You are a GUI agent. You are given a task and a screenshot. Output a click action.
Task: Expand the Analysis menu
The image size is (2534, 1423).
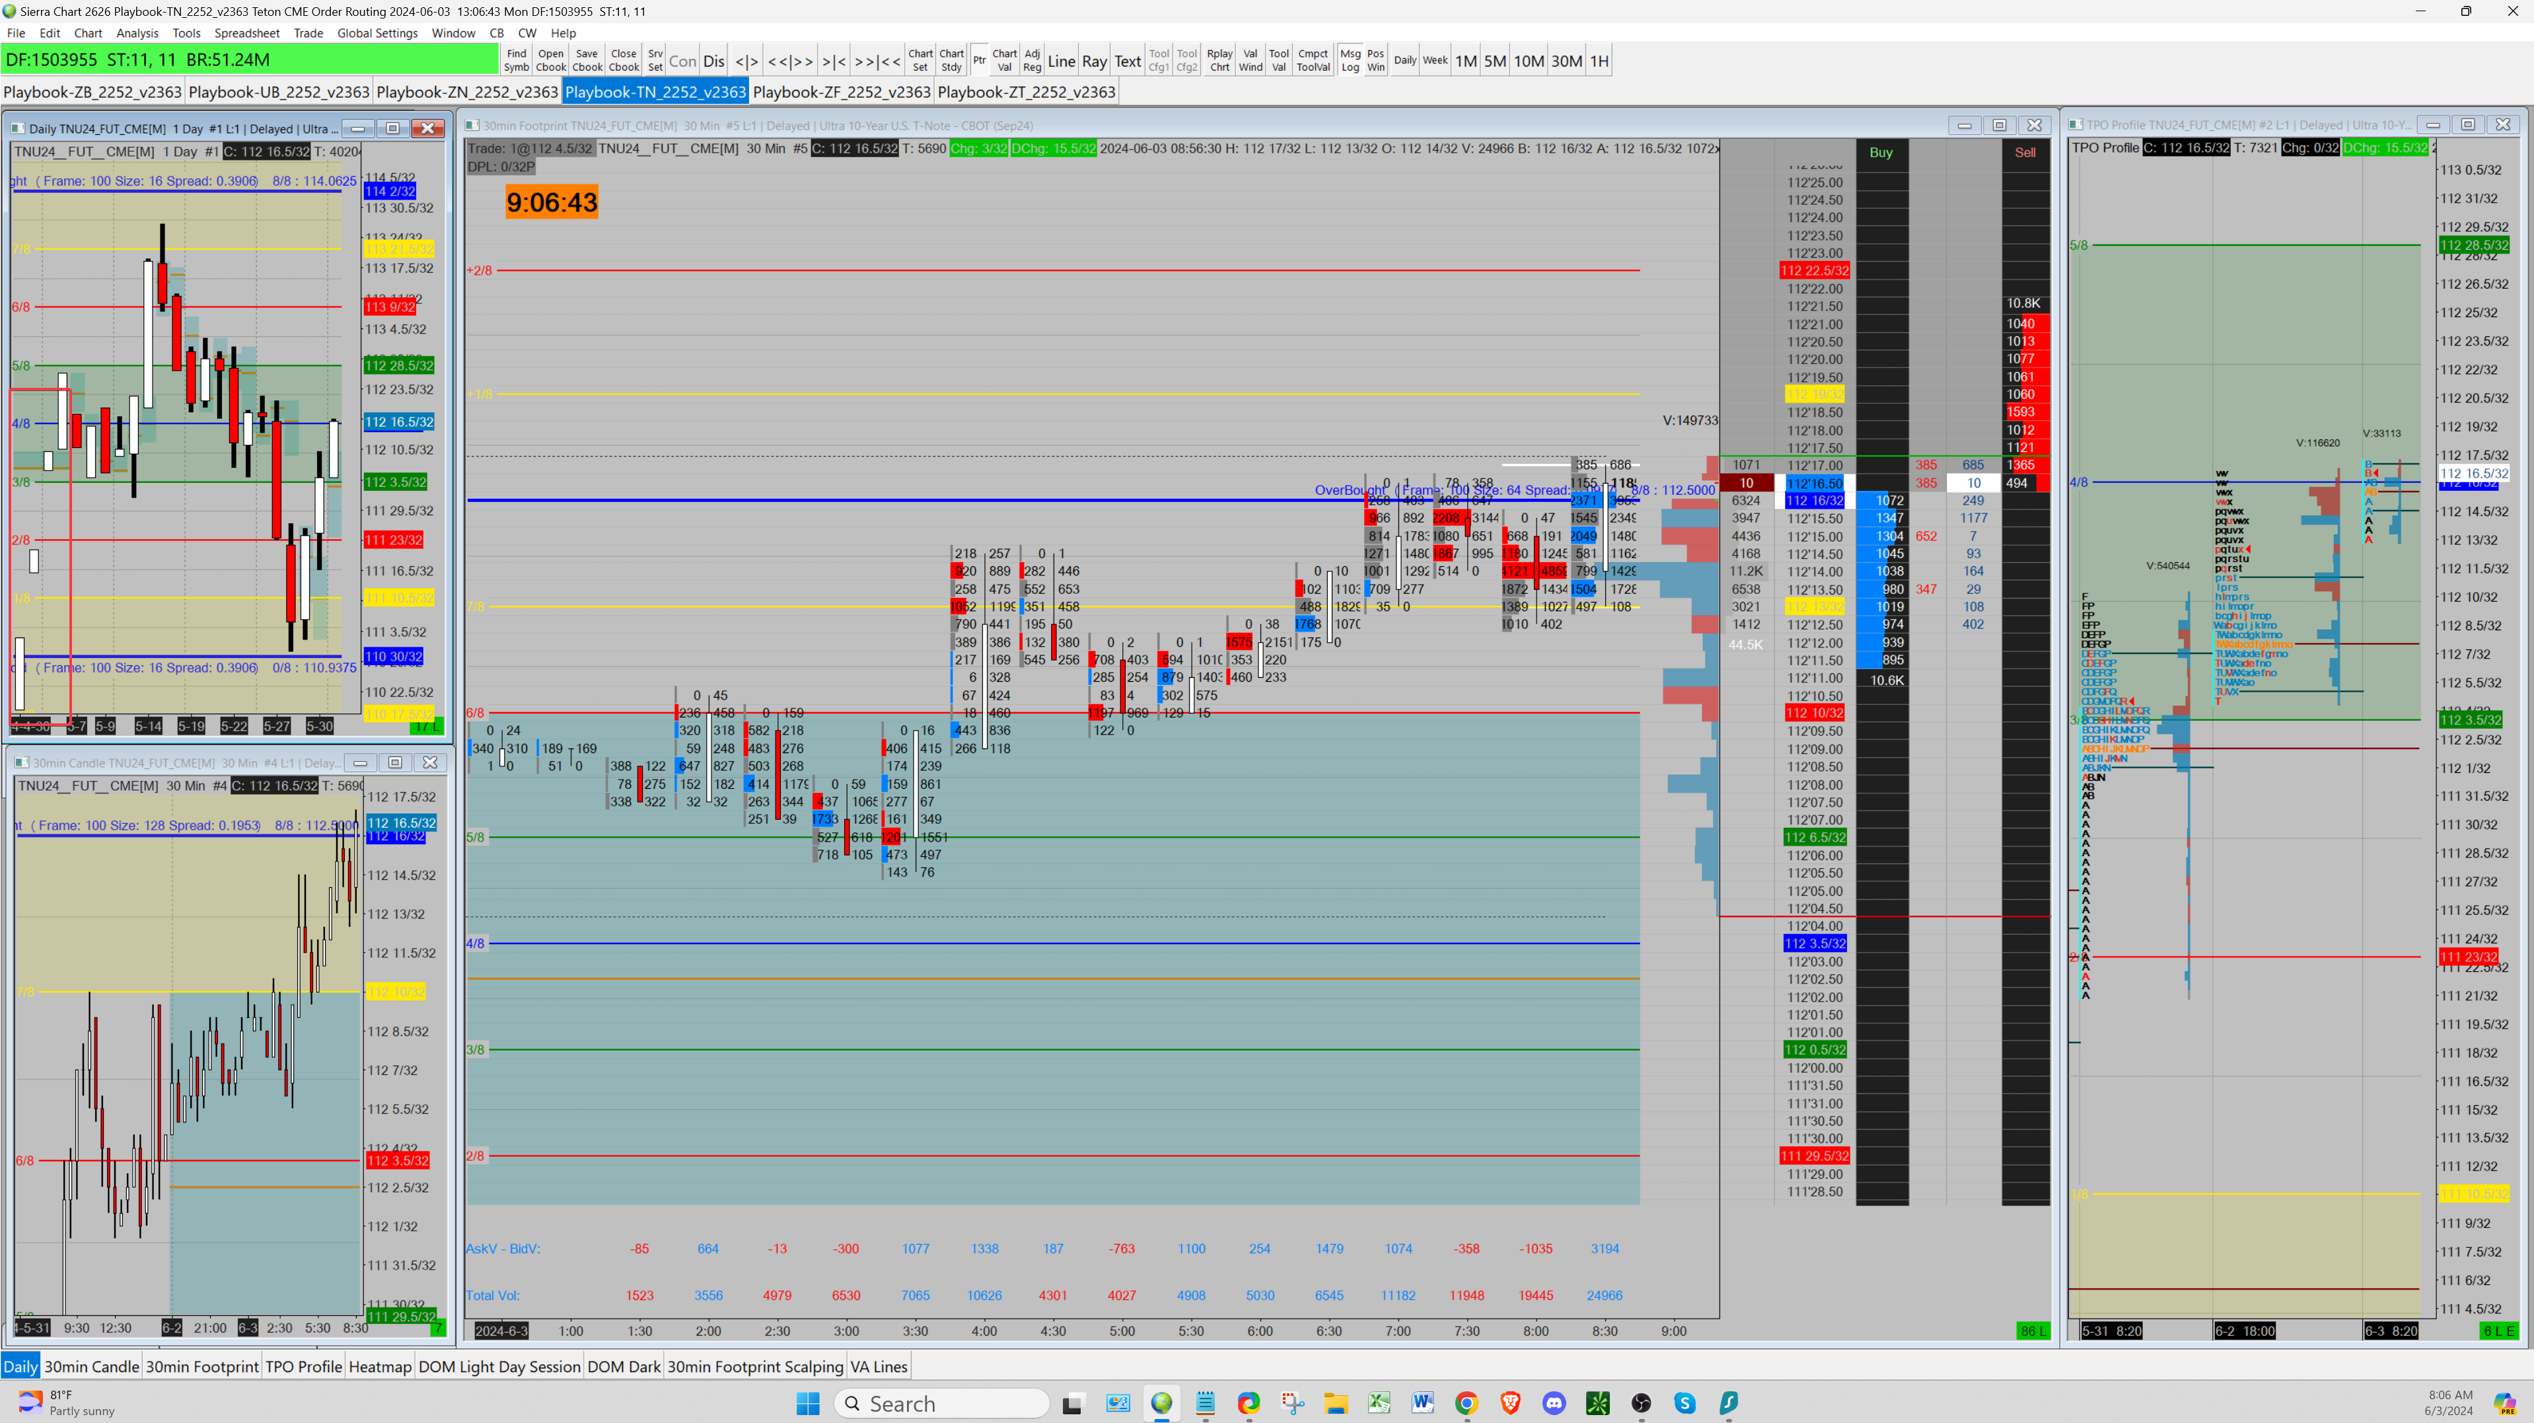point(137,32)
